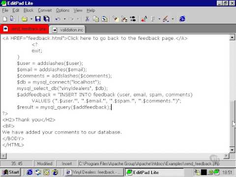The height and width of the screenshot is (177, 236).
Task: Click the horizontal scrollbar right arrow
Action: click(226, 156)
